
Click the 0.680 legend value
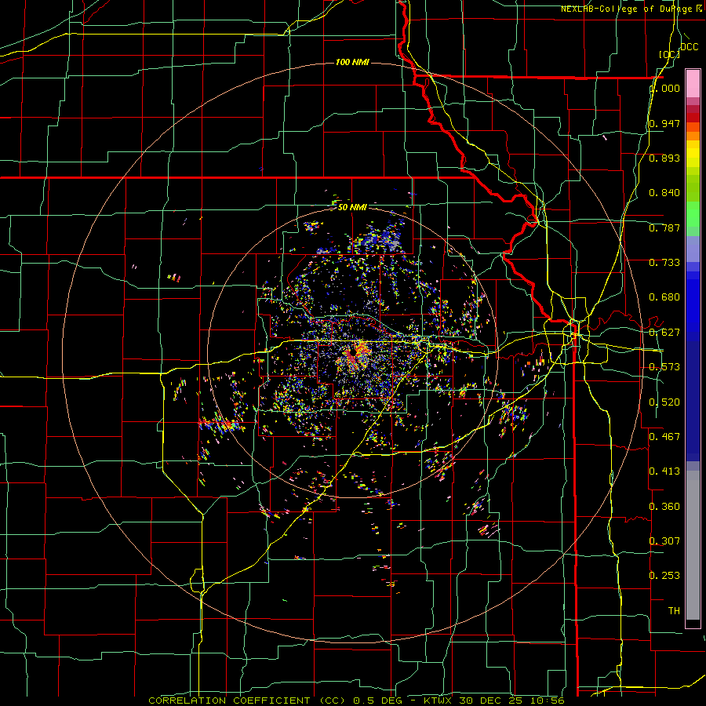(664, 297)
